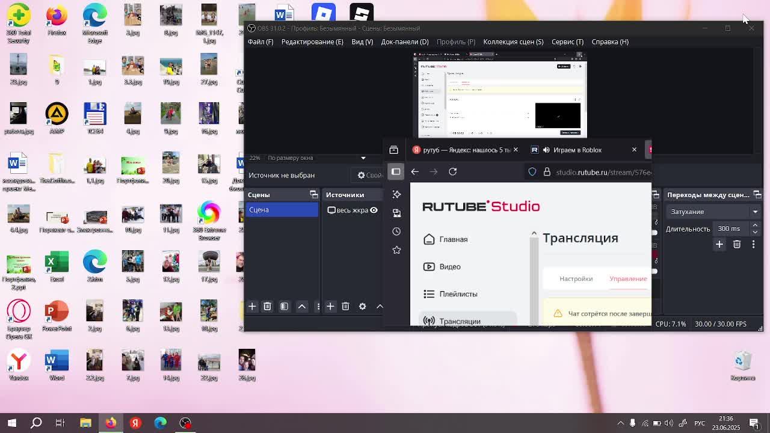Open the browser tab overview icon
Image resolution: width=770 pixels, height=433 pixels.
[x=394, y=150]
